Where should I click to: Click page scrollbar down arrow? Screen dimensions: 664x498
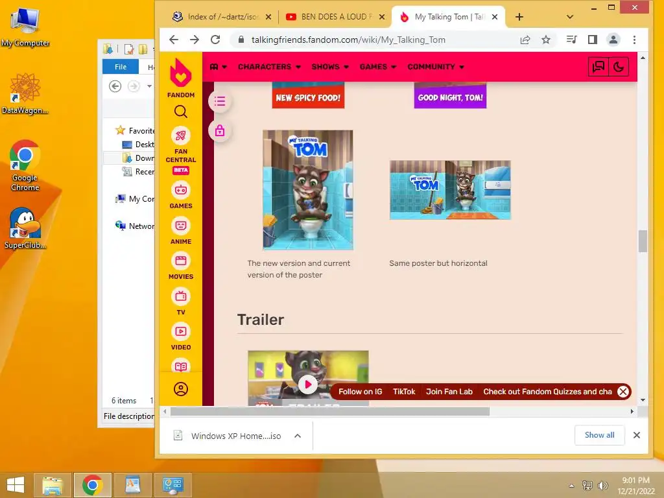point(643,400)
